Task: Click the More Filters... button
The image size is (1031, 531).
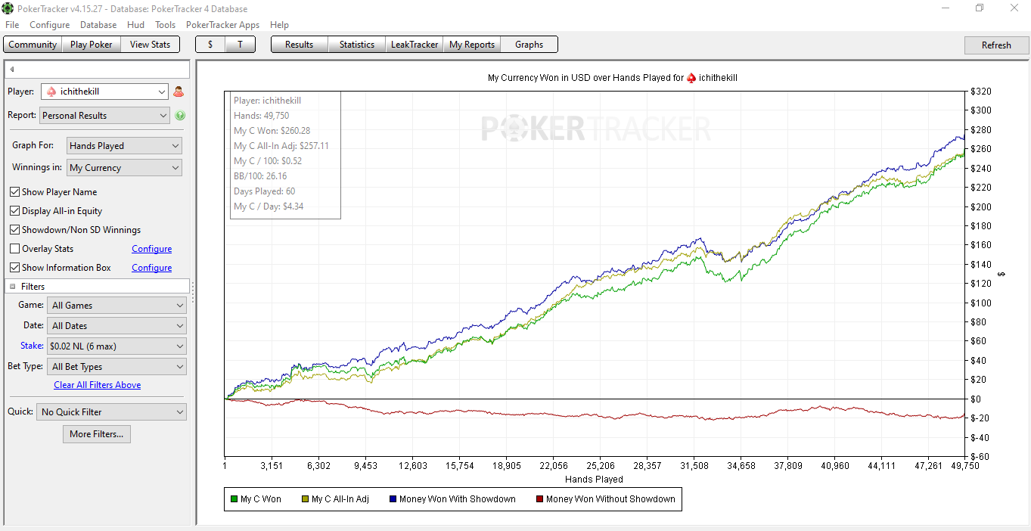Action: [97, 434]
